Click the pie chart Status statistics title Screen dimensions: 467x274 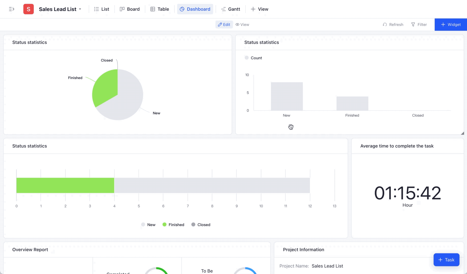coord(29,42)
